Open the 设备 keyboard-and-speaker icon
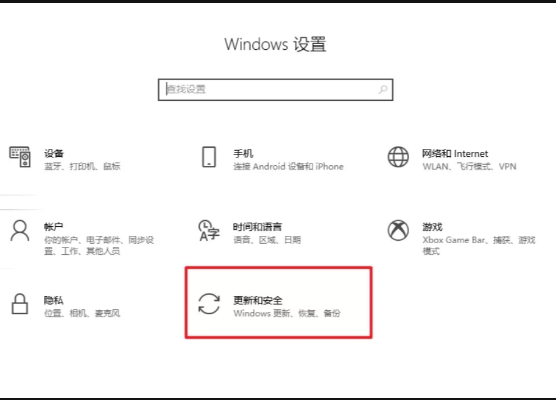Image resolution: width=556 pixels, height=400 pixels. pyautogui.click(x=20, y=157)
